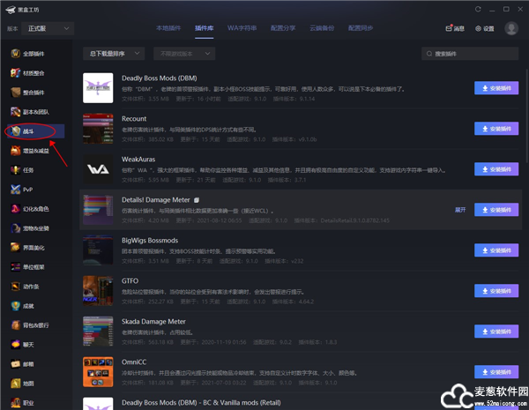Open the 正式服 version dropdown
This screenshot has width=529, height=410.
(x=48, y=28)
